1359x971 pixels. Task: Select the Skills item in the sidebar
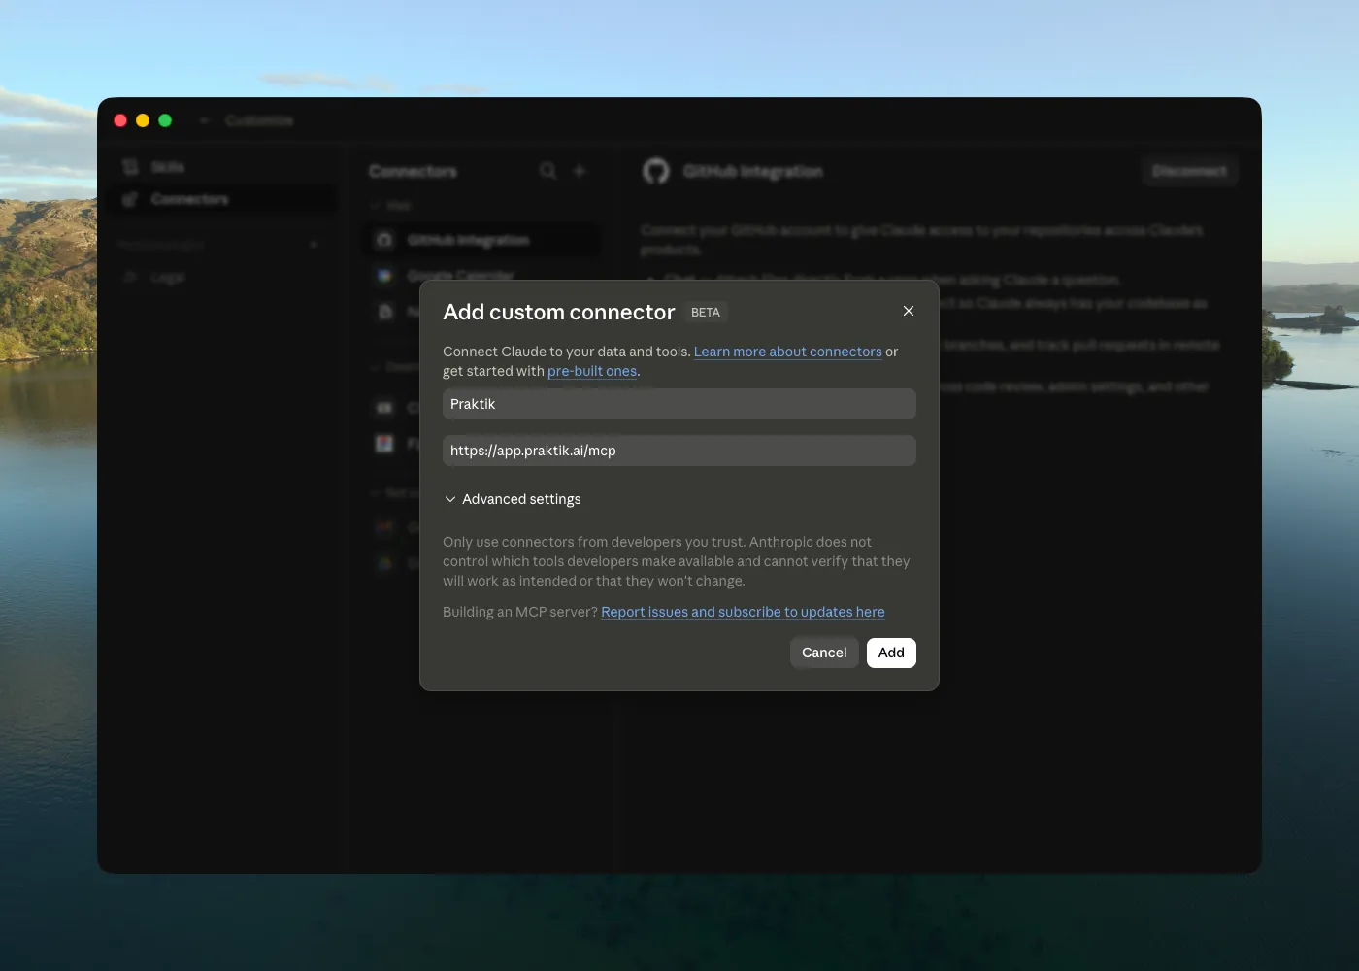tap(223, 167)
